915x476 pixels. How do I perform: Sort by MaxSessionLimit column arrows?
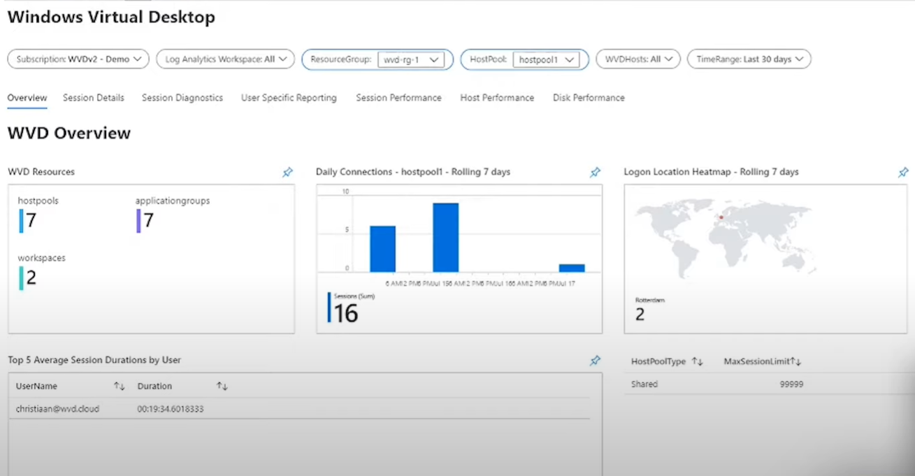click(795, 361)
